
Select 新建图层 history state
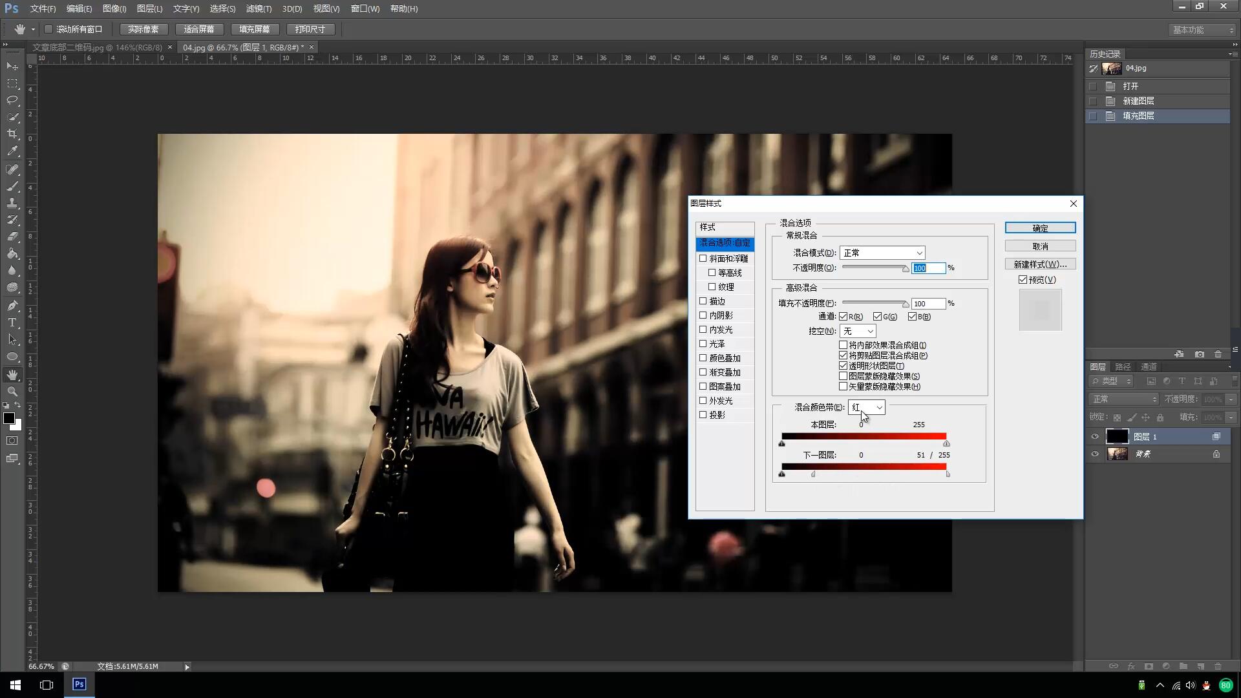[1157, 101]
